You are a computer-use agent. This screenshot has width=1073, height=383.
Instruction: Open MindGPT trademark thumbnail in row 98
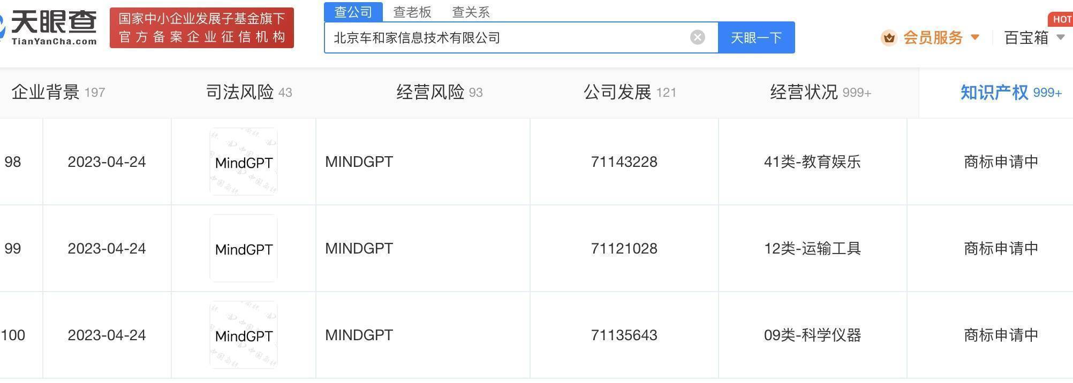click(x=244, y=162)
